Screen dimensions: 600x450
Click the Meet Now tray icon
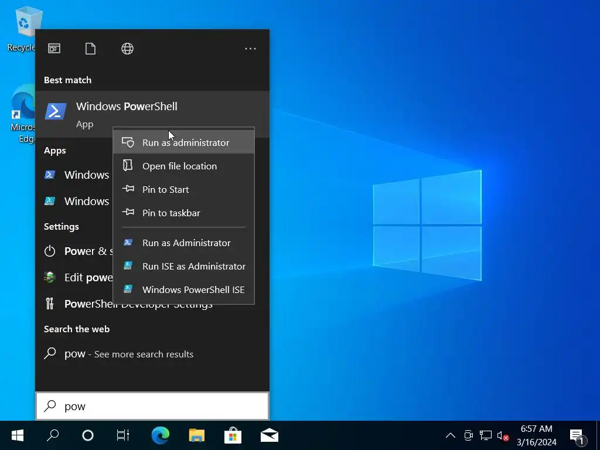click(468, 435)
